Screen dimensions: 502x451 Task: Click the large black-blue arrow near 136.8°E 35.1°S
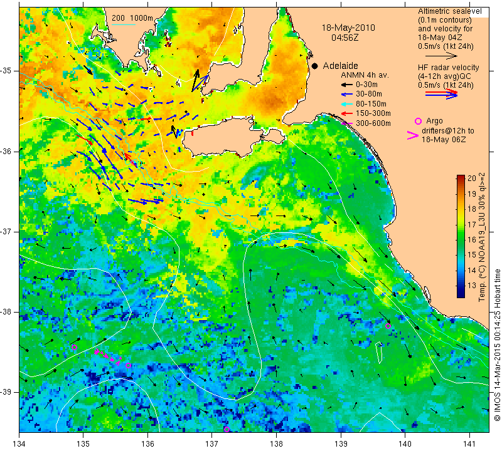[199, 80]
